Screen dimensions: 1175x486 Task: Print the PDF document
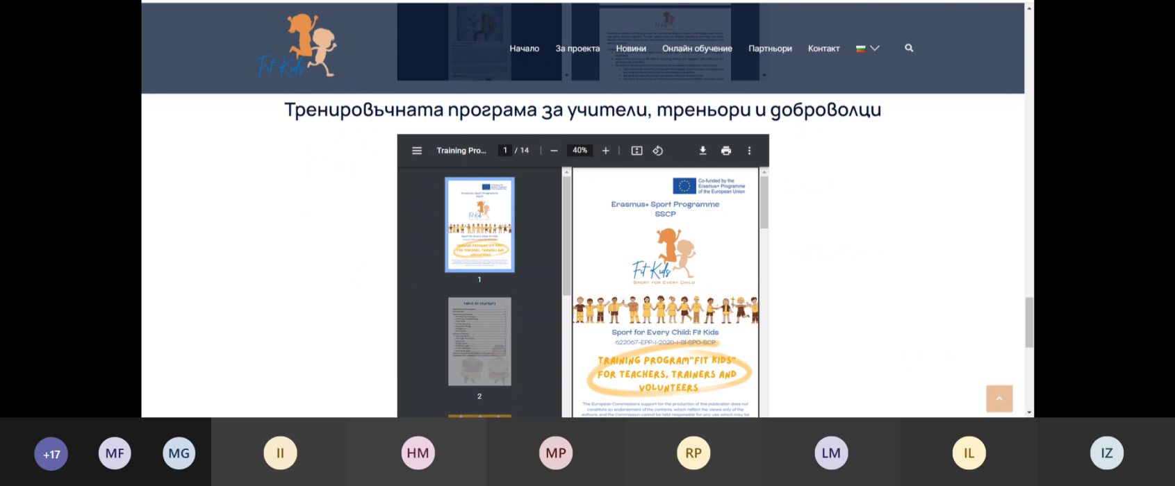tap(726, 151)
